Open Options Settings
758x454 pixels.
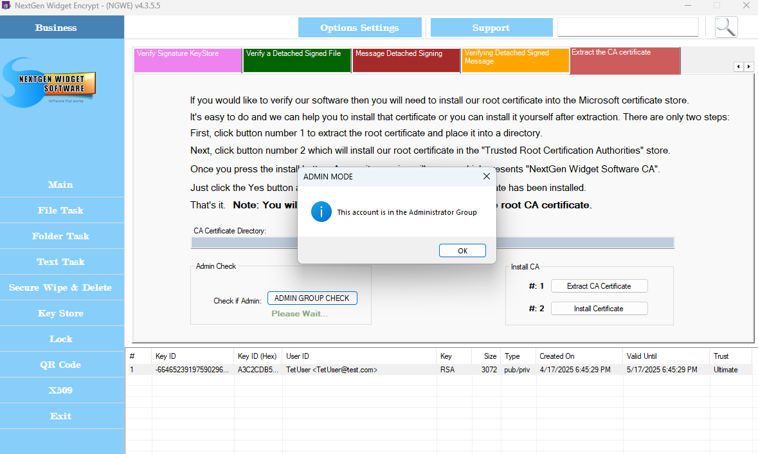click(359, 28)
